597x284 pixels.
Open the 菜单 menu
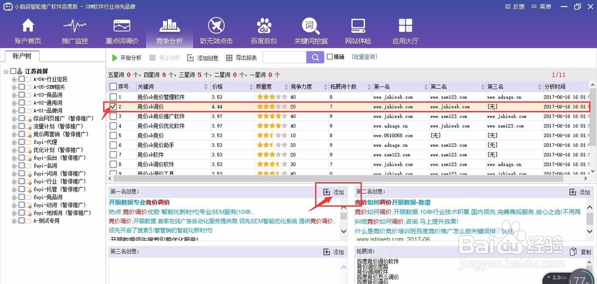coord(541,7)
